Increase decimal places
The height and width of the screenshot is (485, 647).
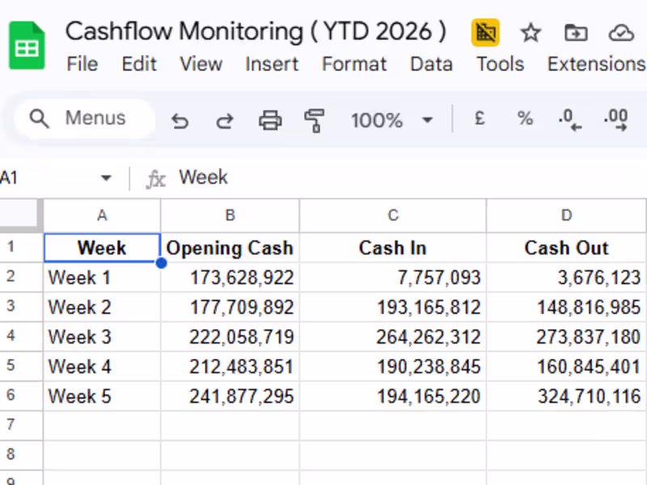(x=615, y=120)
